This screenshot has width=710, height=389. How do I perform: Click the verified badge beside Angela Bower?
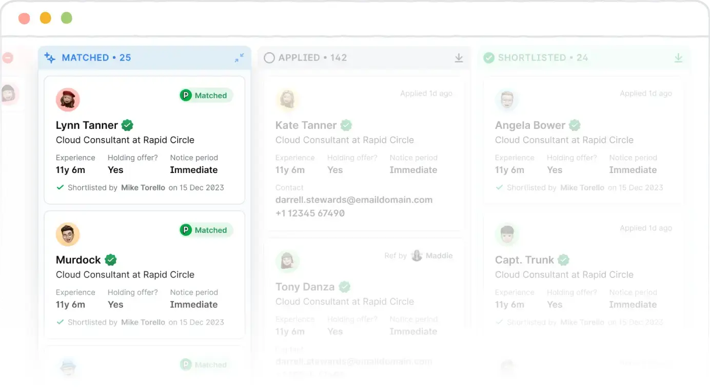point(574,125)
